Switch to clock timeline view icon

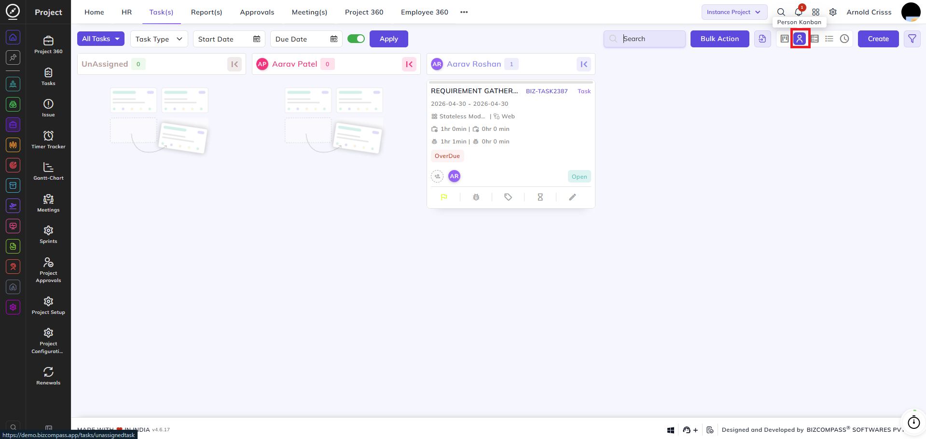(x=844, y=39)
